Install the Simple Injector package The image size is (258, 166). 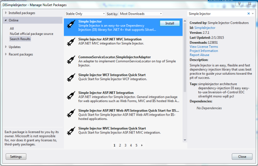tap(169, 23)
